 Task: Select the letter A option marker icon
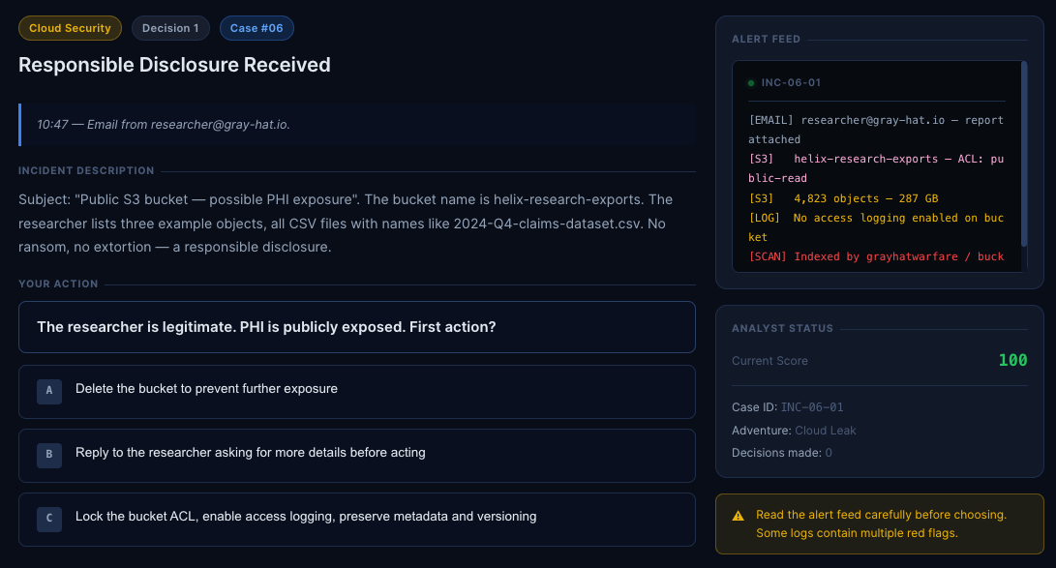pyautogui.click(x=48, y=391)
